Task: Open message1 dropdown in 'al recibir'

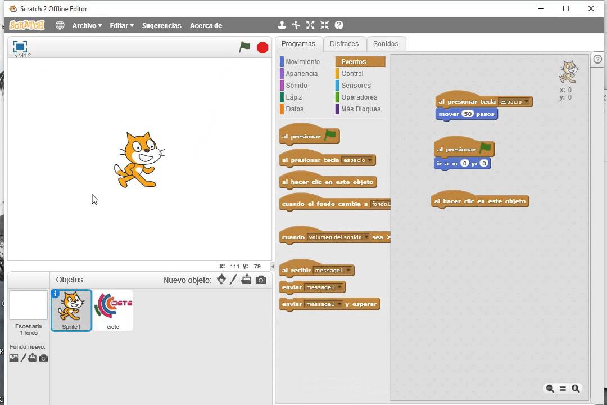Action: 332,270
